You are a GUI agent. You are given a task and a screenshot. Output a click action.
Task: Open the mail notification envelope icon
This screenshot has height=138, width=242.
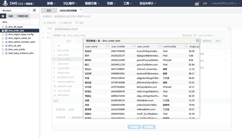[x=197, y=4]
